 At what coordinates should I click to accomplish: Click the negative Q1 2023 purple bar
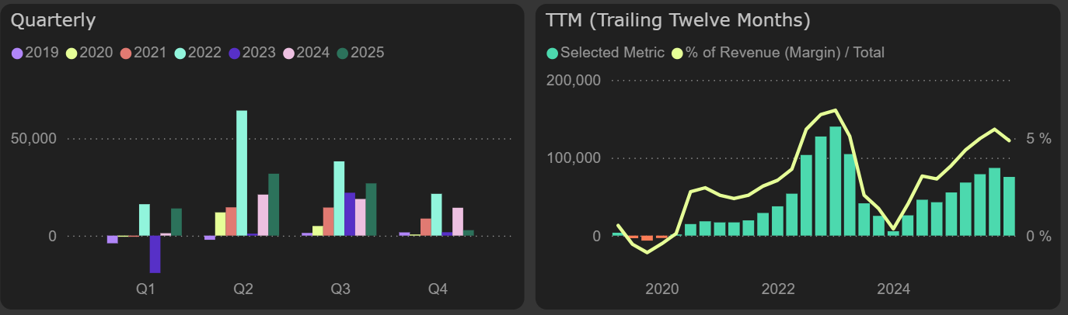155,254
